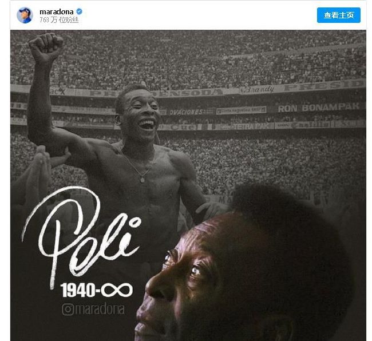The image size is (372, 341).
Task: Click the OVACIONES stadium banner
Action: pos(186,112)
